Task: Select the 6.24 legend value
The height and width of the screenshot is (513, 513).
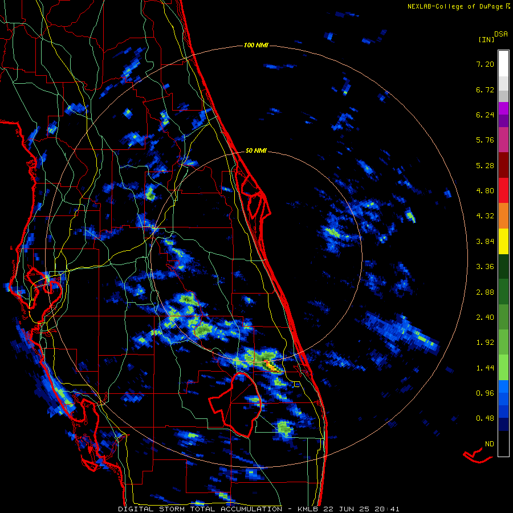Action: tap(485, 115)
